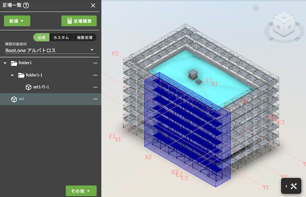Viewport: 306px width, 197px height.
Task: Open the 新規 dropdown button
Action: pos(17,21)
